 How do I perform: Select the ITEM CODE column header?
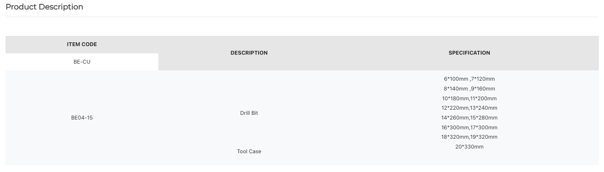[x=82, y=44]
